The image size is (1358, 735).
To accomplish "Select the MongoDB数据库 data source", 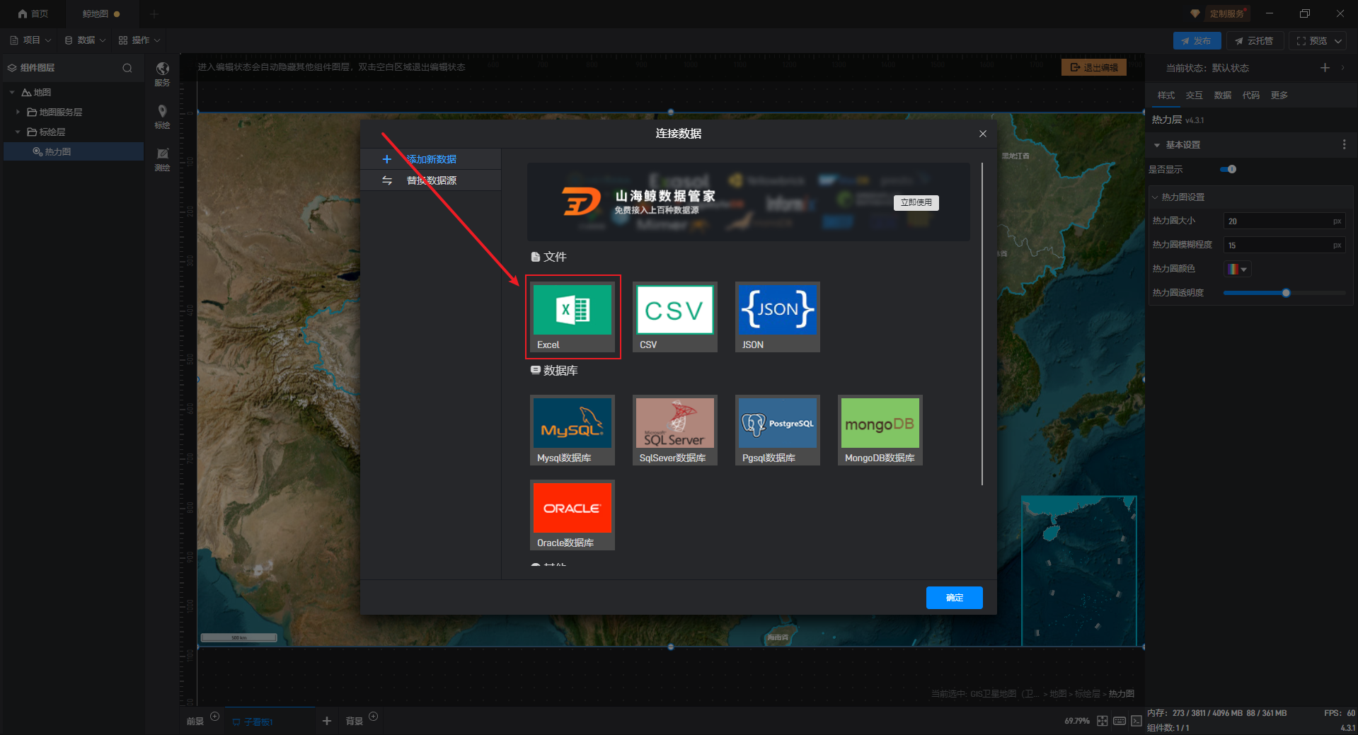I will (x=880, y=430).
